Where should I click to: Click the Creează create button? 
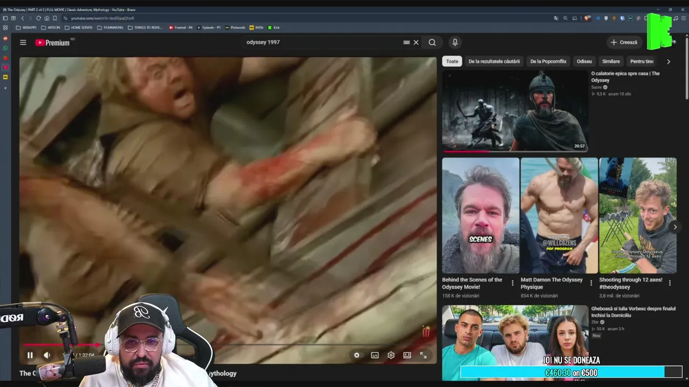624,42
